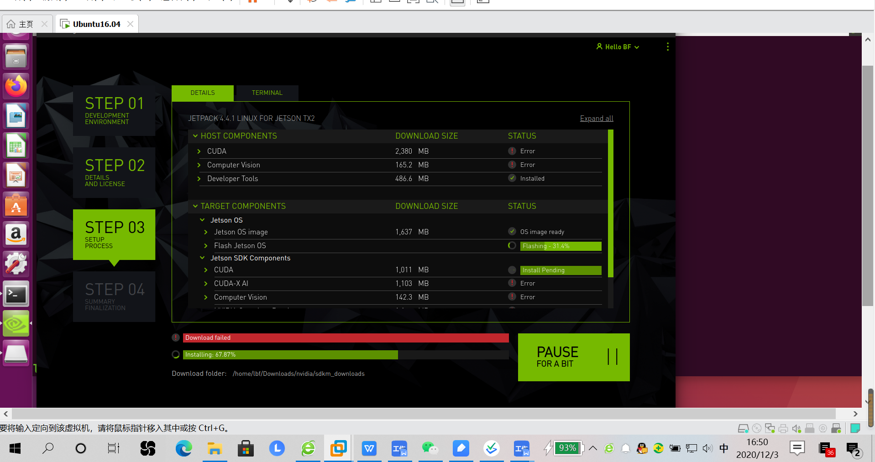Launch LibreOffice Impress from the dock

point(16,175)
